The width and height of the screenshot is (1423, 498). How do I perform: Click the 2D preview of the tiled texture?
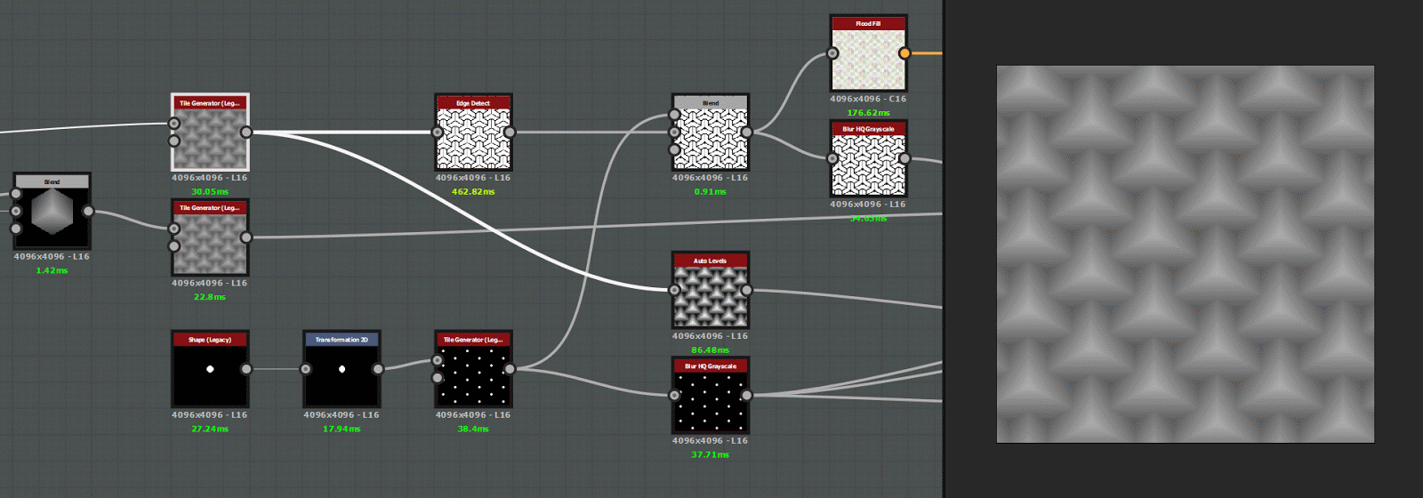(x=1186, y=254)
